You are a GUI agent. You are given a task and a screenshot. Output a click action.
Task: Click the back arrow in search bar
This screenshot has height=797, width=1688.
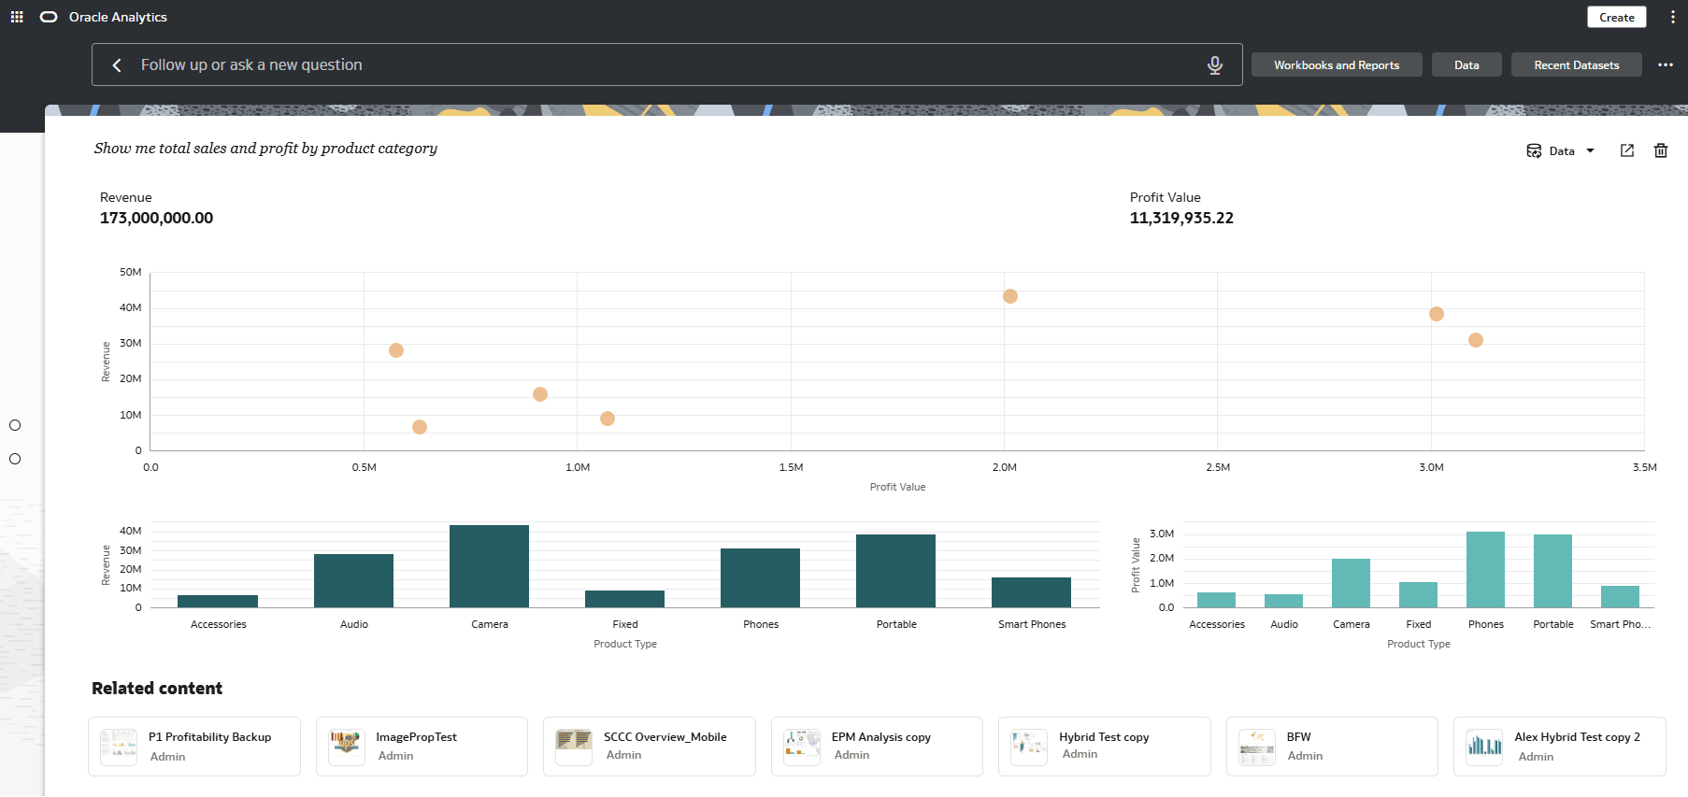(x=117, y=64)
